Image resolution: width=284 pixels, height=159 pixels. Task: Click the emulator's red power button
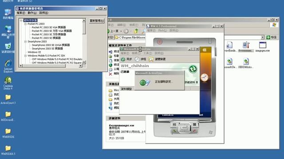point(160,42)
